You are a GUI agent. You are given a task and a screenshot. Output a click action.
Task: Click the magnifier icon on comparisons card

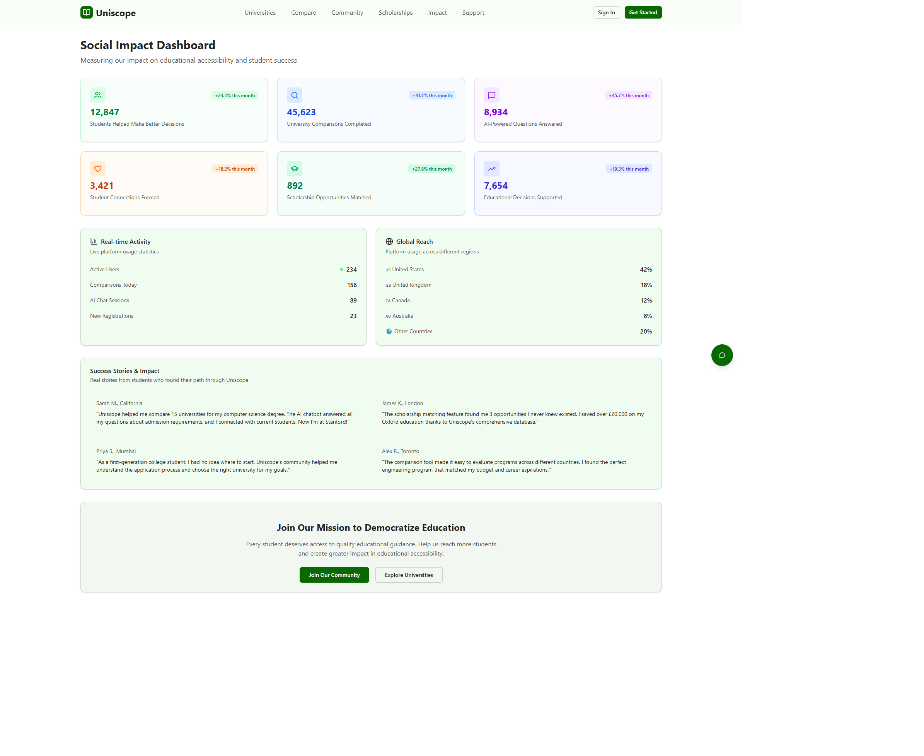(x=294, y=95)
